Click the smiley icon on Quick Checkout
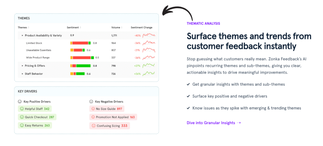The image size is (323, 146). [x=22, y=117]
